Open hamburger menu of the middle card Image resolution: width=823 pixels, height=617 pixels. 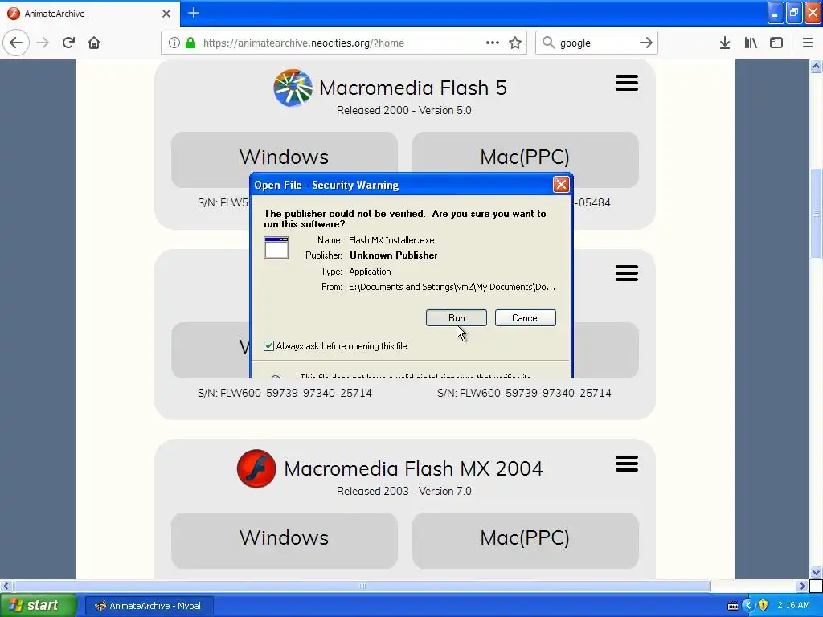click(x=627, y=273)
